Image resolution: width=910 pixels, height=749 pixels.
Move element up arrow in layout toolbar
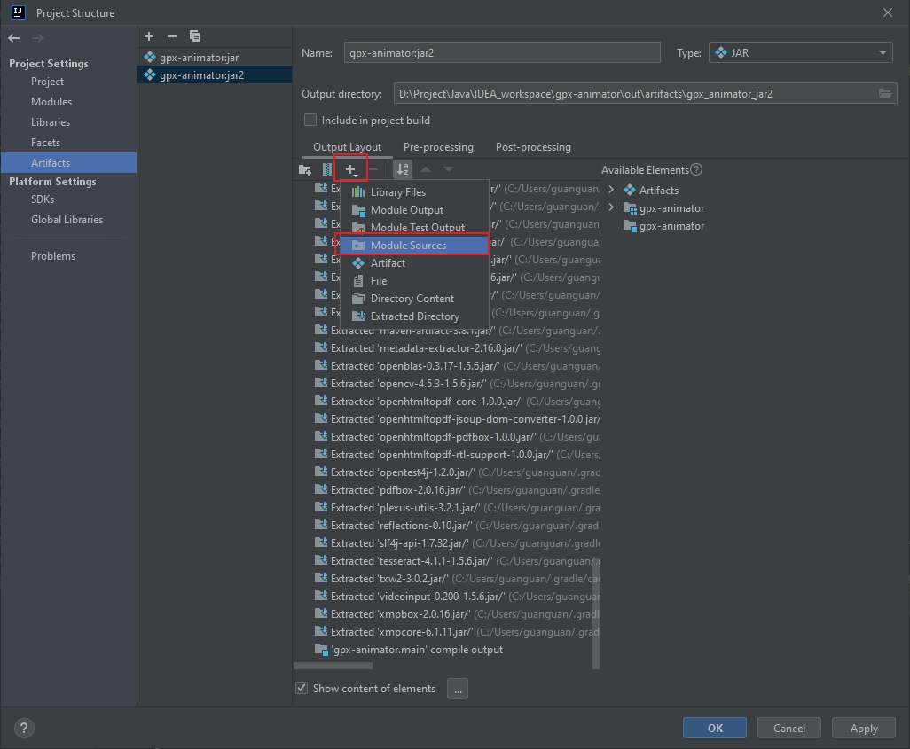point(426,169)
